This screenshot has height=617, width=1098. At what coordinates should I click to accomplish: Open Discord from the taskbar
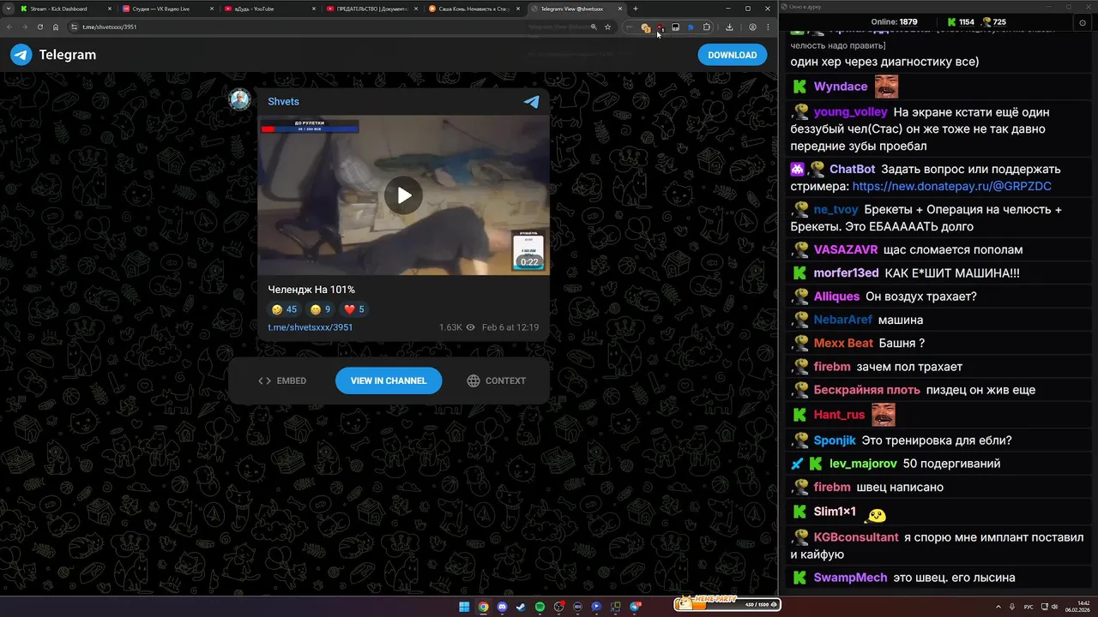click(x=502, y=607)
